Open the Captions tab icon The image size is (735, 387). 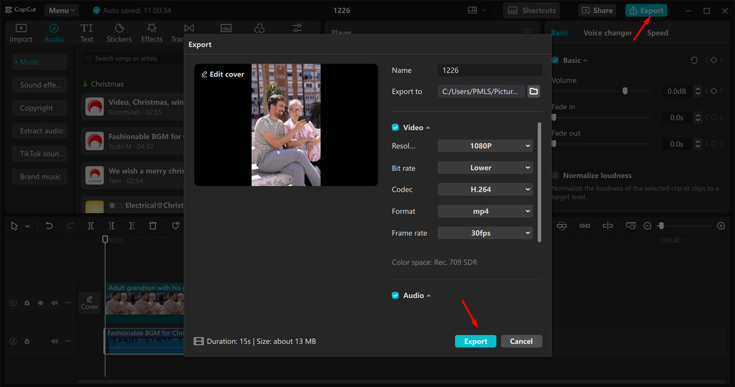pos(226,28)
